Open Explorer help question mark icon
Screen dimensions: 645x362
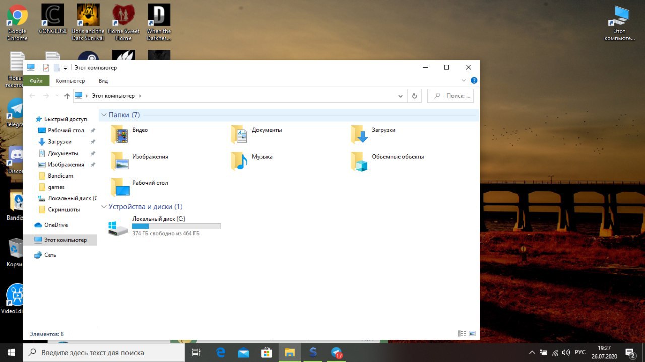click(x=474, y=81)
